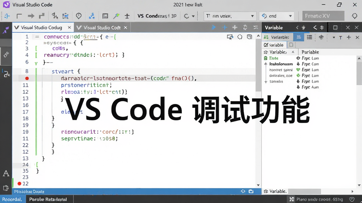Click the square maximize icon in Variable panel header
The image size is (362, 203).
(335, 27)
